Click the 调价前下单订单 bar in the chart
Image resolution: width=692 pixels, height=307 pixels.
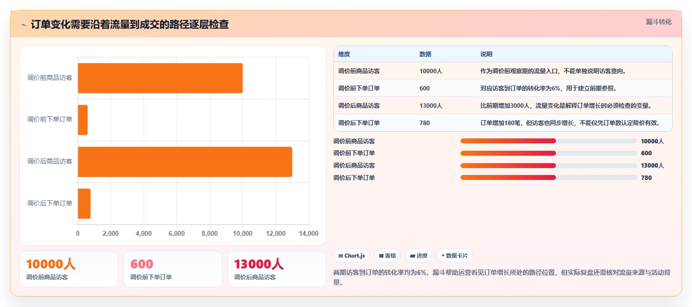click(x=83, y=120)
